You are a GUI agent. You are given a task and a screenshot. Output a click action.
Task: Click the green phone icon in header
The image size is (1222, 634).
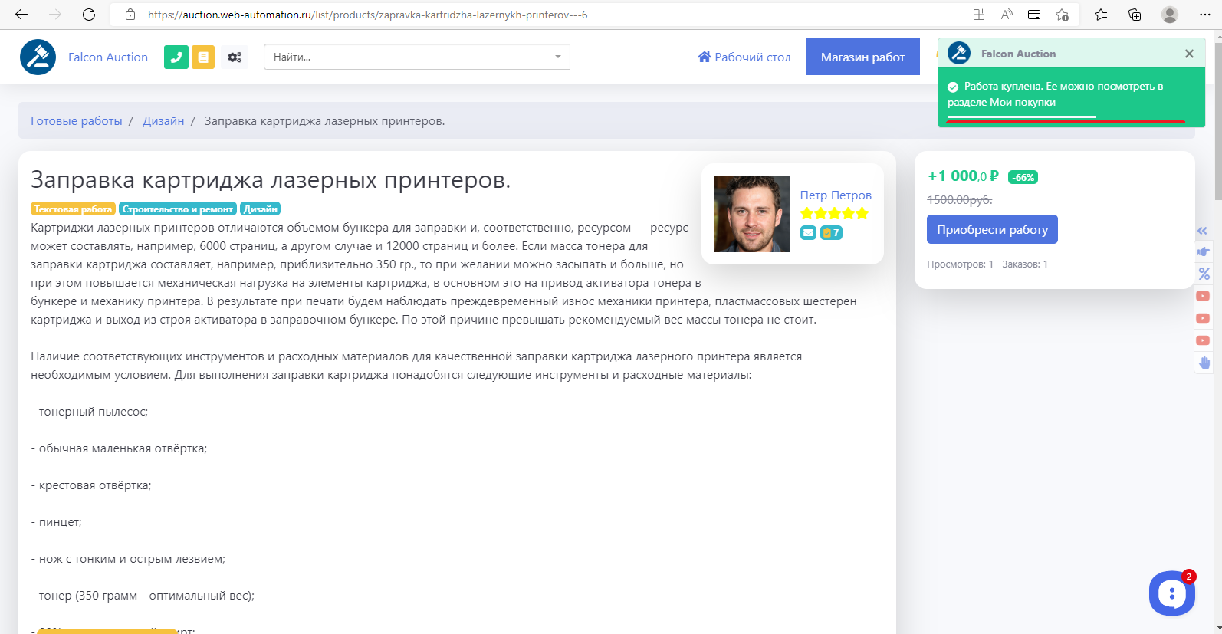coord(176,57)
